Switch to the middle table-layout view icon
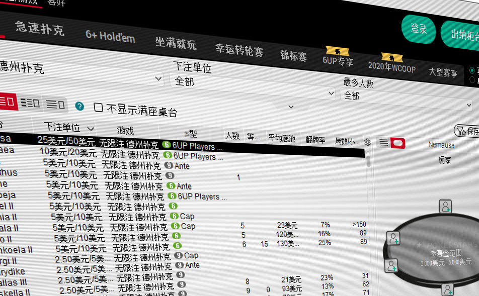This screenshot has width=479, height=296. tap(30, 103)
